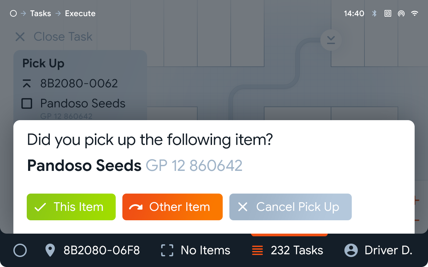The width and height of the screenshot is (428, 267).
Task: Select Execute in the breadcrumb
Action: [x=80, y=13]
